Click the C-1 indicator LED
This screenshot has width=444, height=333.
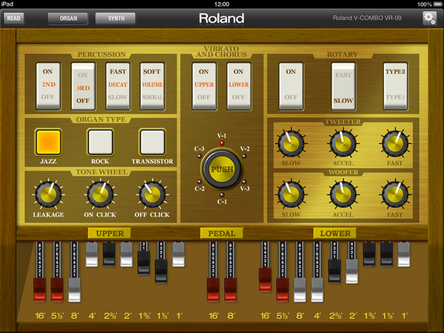tap(222, 195)
